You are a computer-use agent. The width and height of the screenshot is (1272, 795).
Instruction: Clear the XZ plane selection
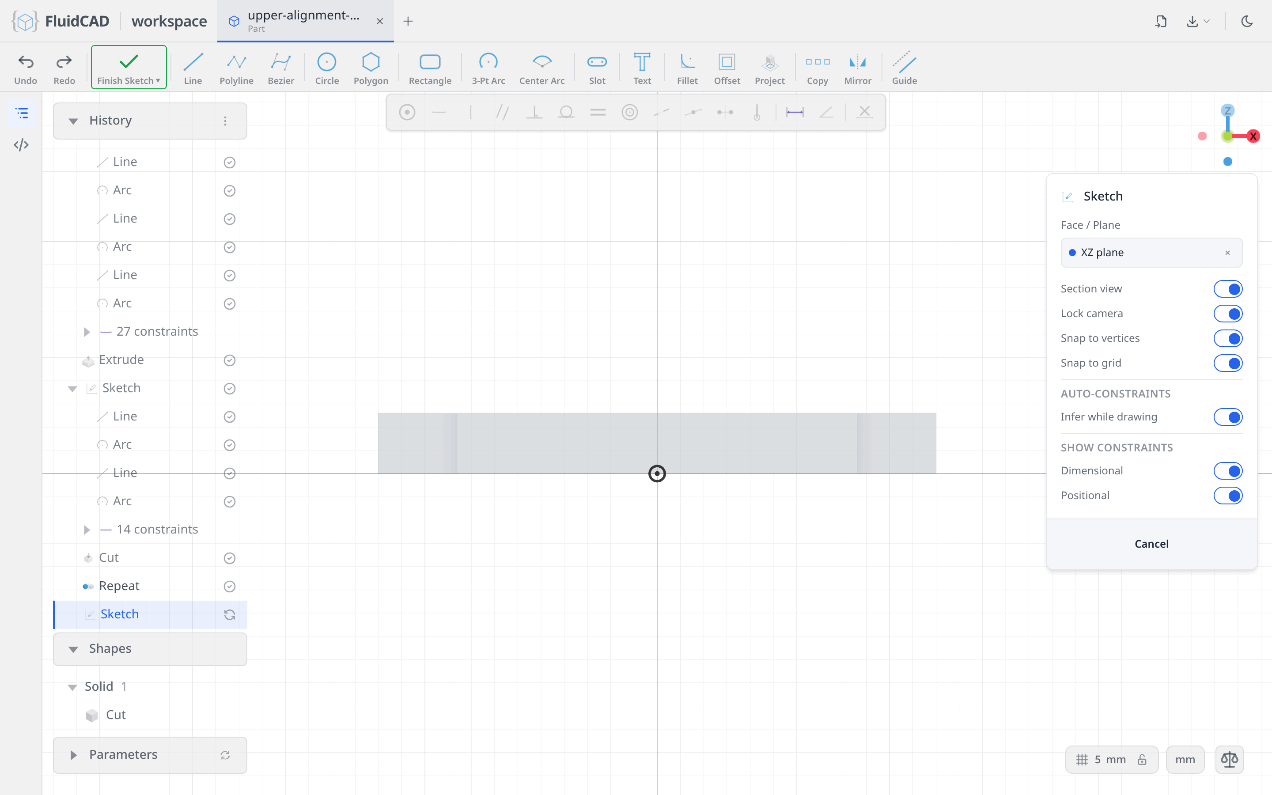(x=1227, y=253)
